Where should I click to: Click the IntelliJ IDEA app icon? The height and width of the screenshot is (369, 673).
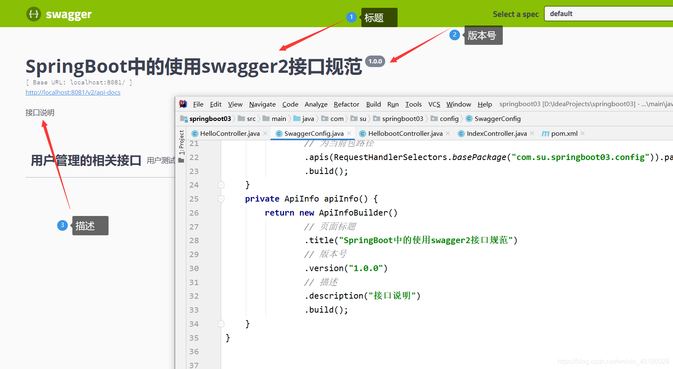point(183,104)
